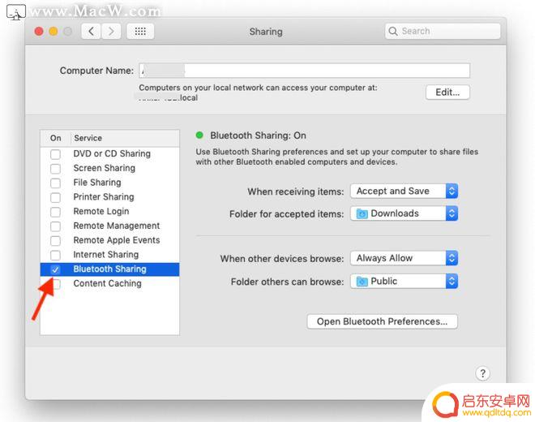The width and height of the screenshot is (535, 422).
Task: Uncheck Bluetooth Sharing checkbox
Action: tap(55, 269)
